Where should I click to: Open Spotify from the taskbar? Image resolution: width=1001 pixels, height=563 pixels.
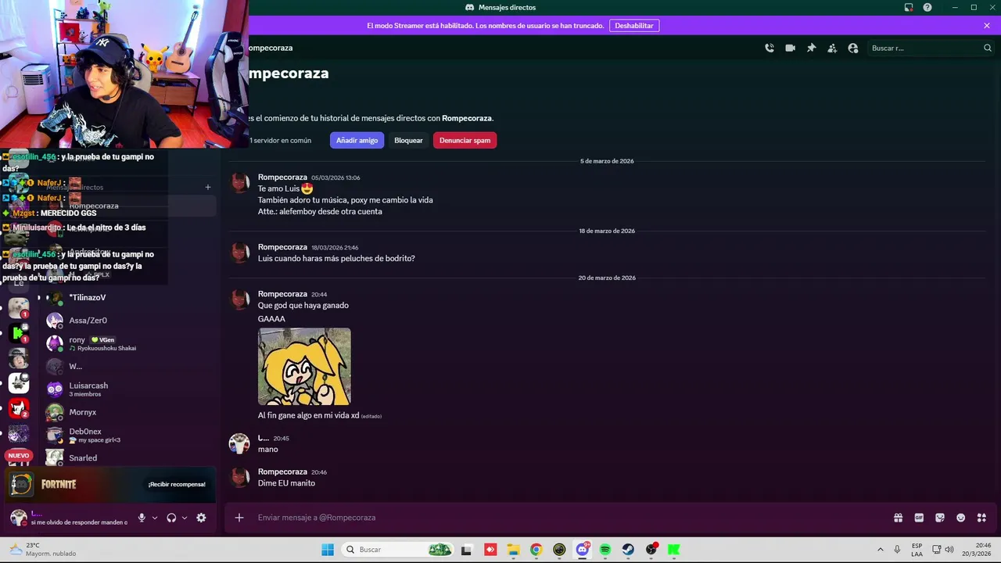click(x=605, y=550)
